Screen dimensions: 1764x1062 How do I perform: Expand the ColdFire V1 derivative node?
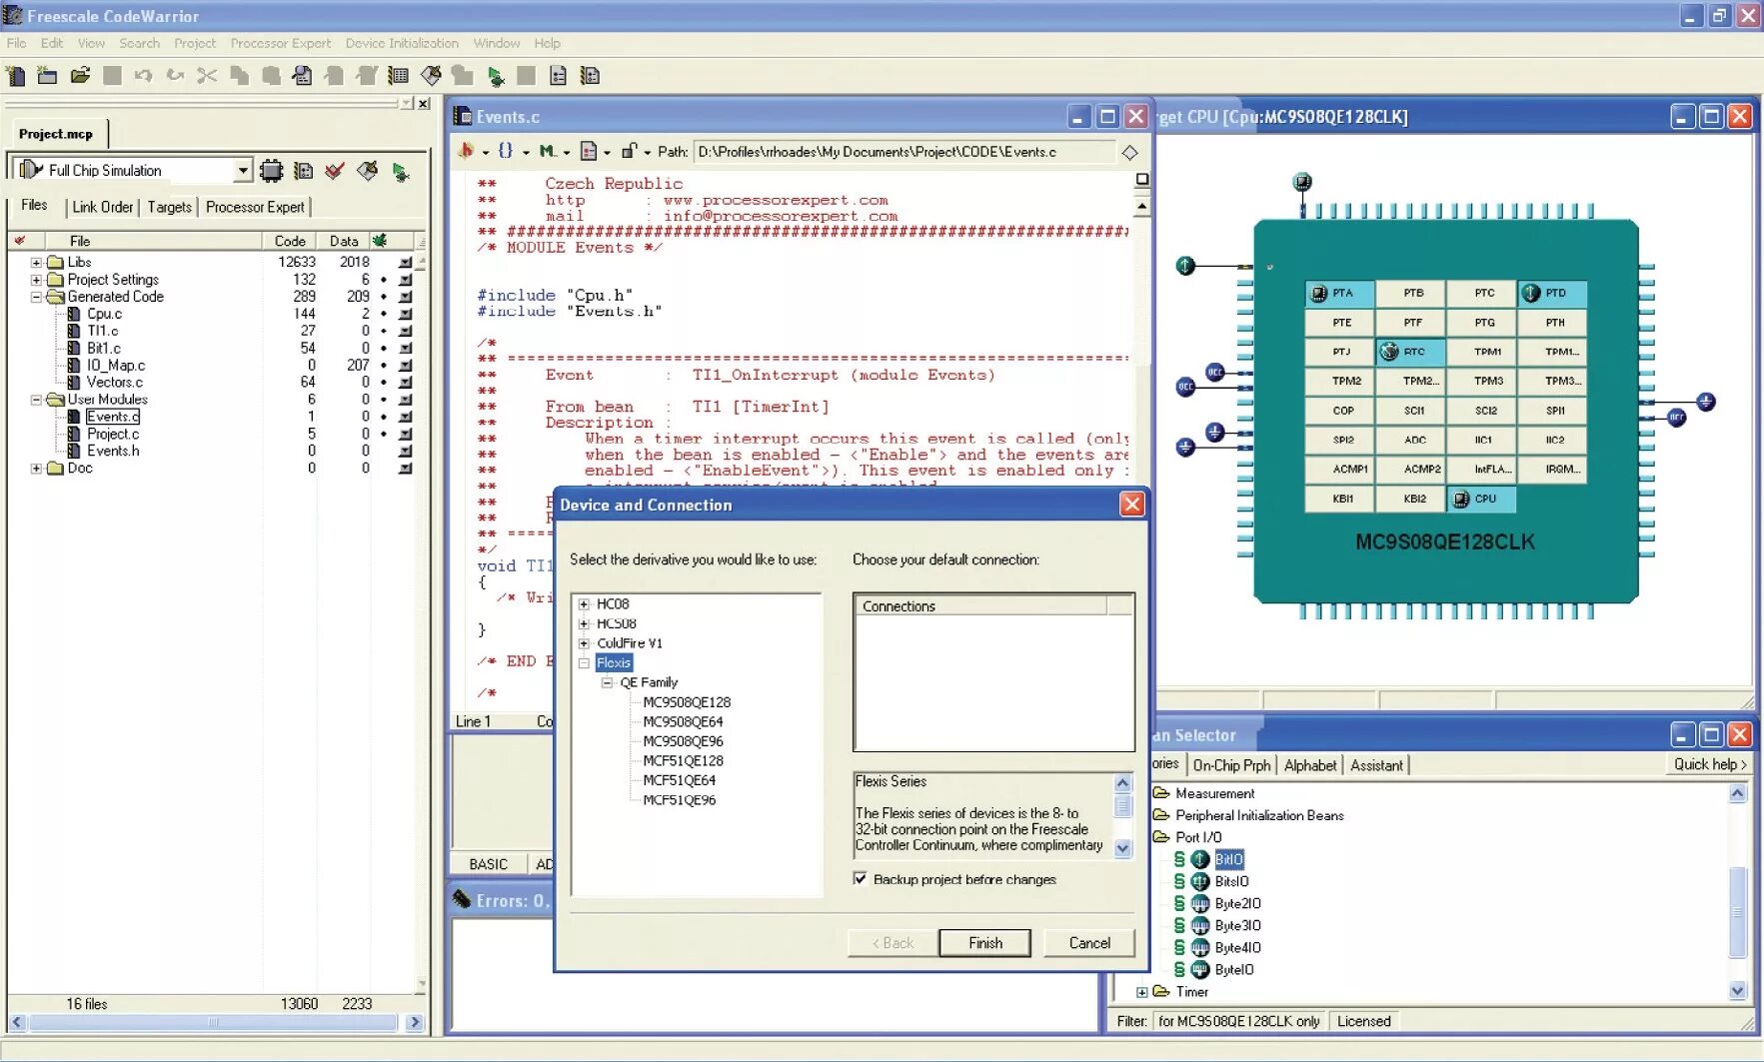tap(584, 643)
